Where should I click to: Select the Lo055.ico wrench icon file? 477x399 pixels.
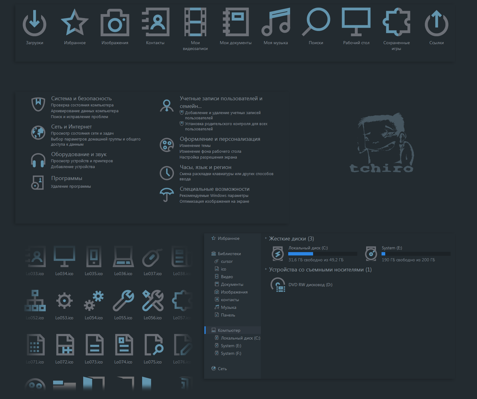(123, 301)
